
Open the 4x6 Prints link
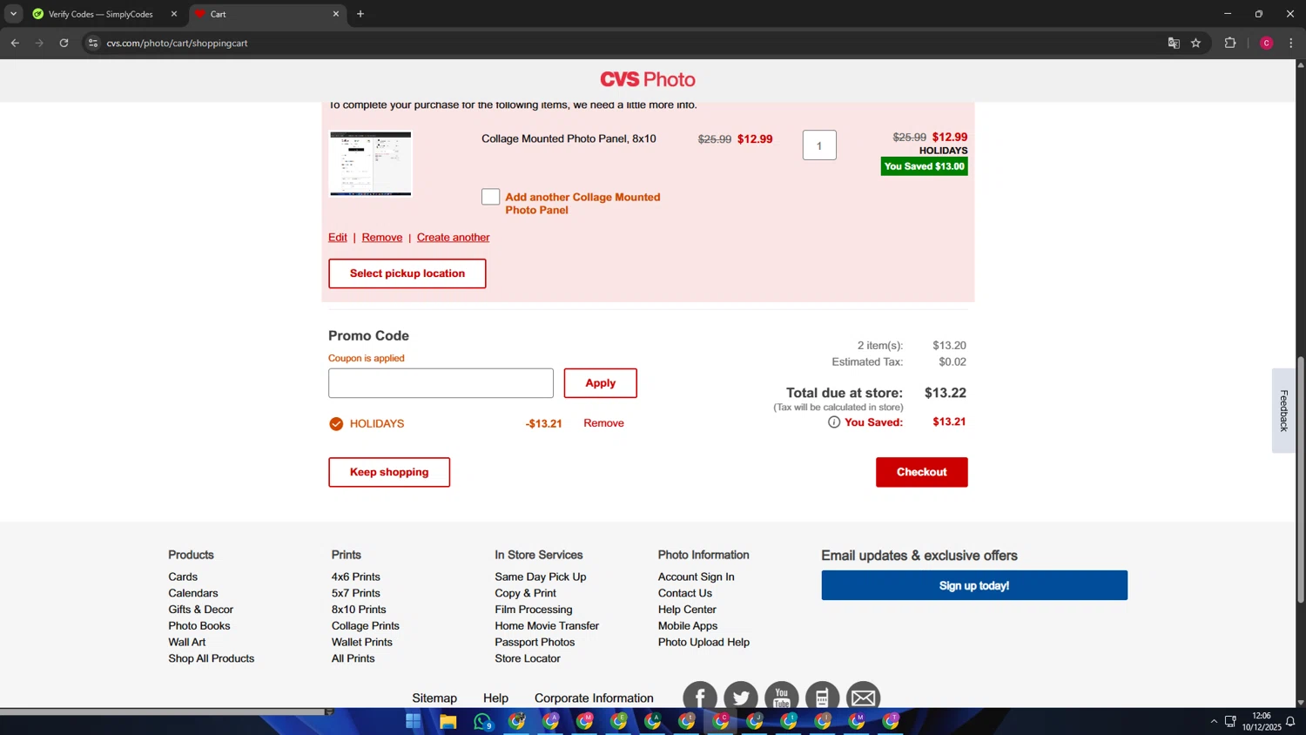(356, 577)
